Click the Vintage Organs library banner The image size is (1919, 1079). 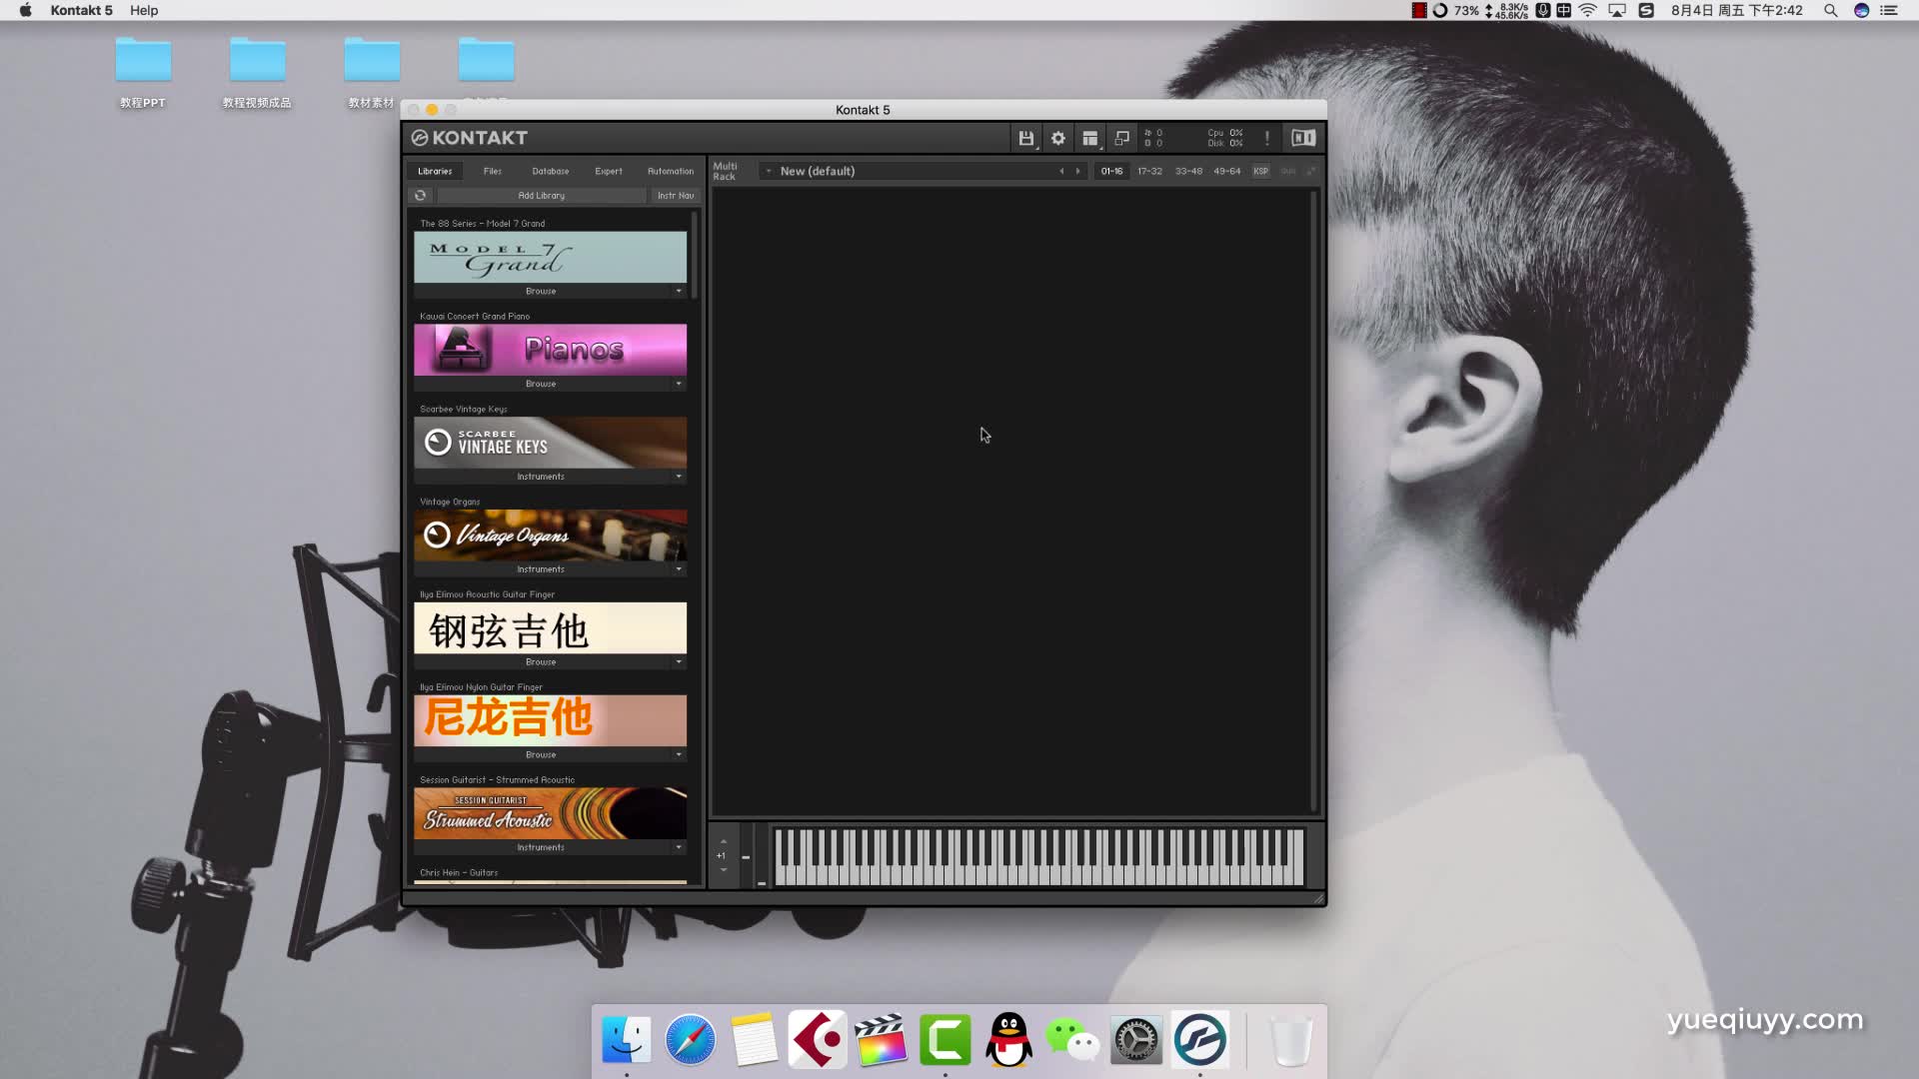(x=550, y=536)
